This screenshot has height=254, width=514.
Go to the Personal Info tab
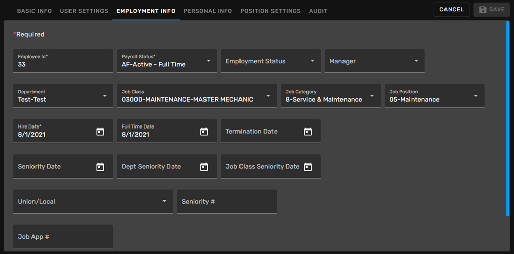pos(208,11)
